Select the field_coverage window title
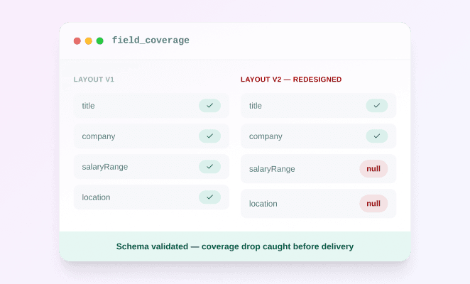Viewport: 470px width, 284px height. point(151,40)
